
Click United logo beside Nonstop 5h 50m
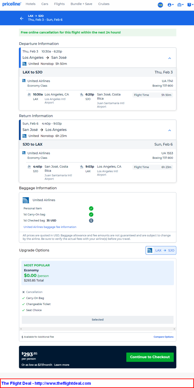click(24, 64)
